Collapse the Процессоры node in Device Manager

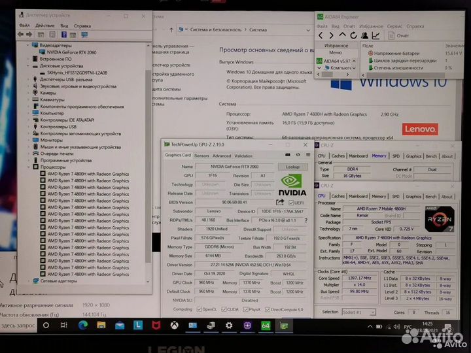(29, 167)
